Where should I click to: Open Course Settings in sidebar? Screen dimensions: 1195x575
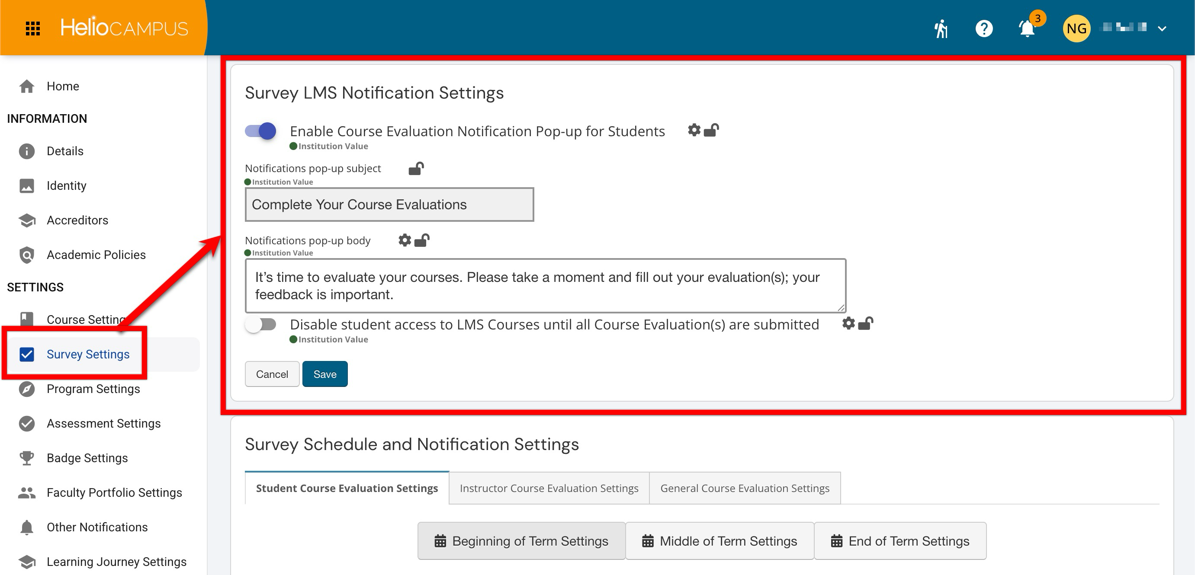pyautogui.click(x=103, y=319)
